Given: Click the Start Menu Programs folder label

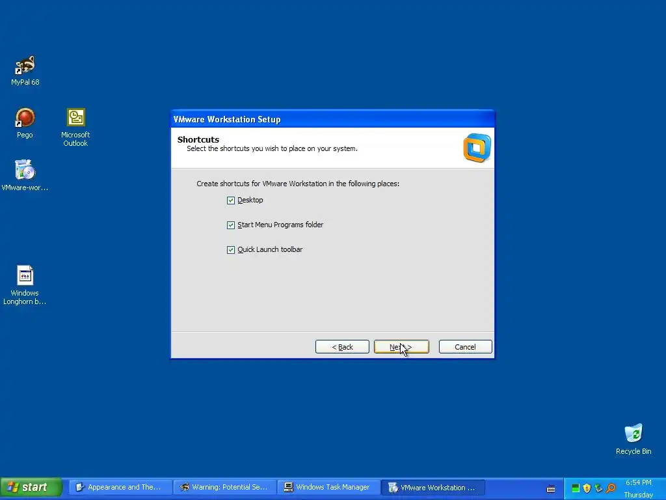Looking at the screenshot, I should 280,225.
